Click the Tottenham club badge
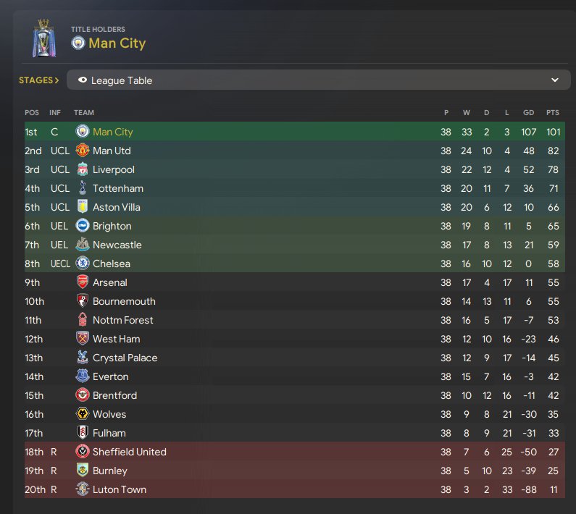This screenshot has height=514, width=576. tap(83, 188)
